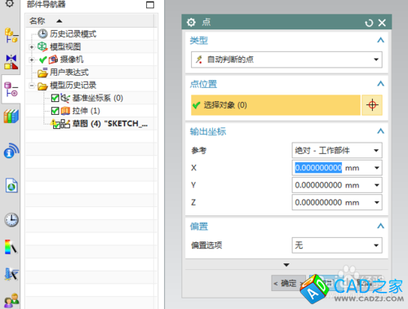Select the 用户表达式 tree row
This screenshot has height=309, width=408.
click(x=91, y=73)
